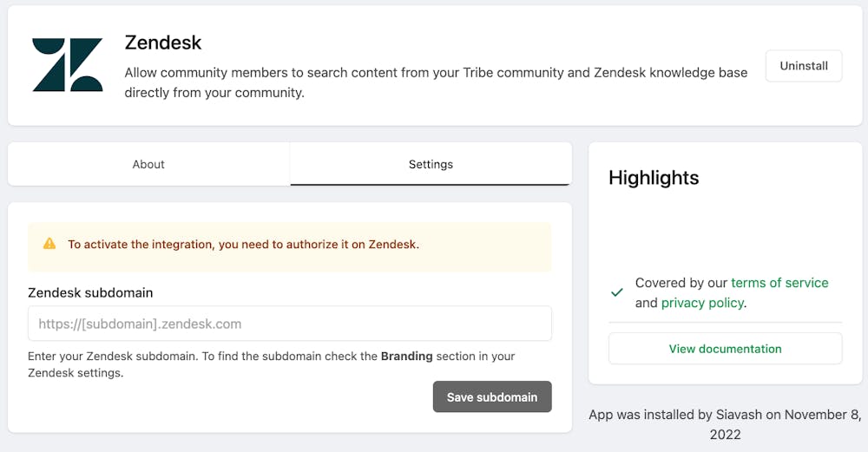868x452 pixels.
Task: Focus the Zendesk subdomain input field
Action: 290,324
